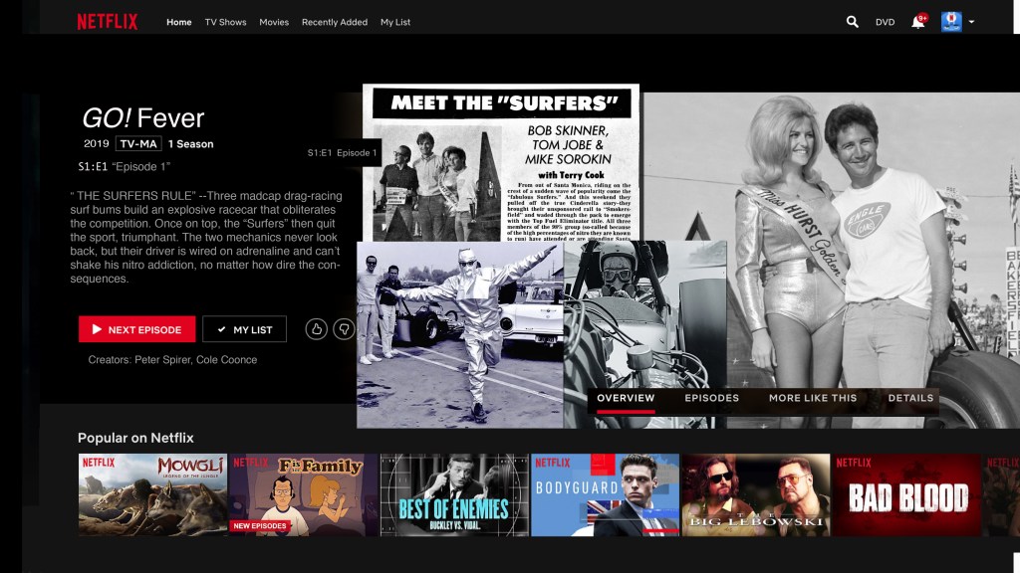The height and width of the screenshot is (573, 1020).
Task: Click the DVD link
Action: click(885, 22)
